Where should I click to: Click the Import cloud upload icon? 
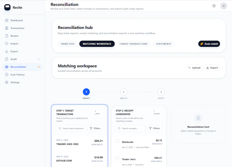[7, 43]
